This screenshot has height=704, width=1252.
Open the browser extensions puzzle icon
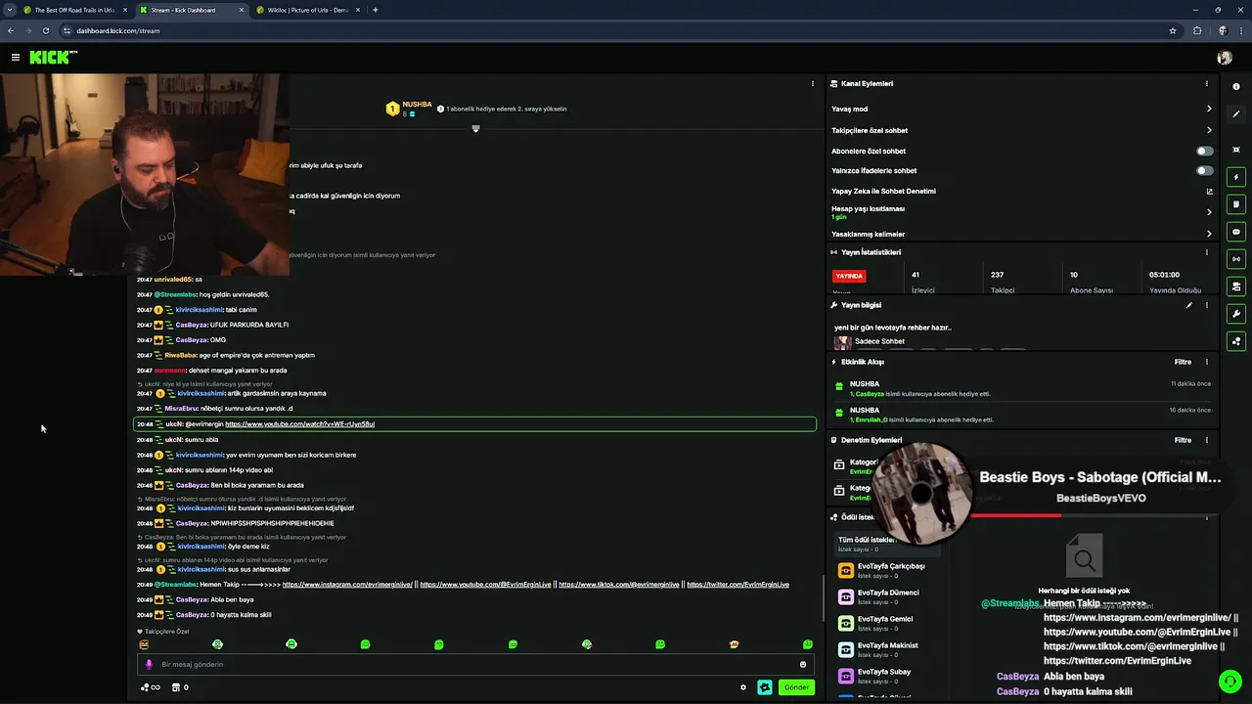(1197, 30)
